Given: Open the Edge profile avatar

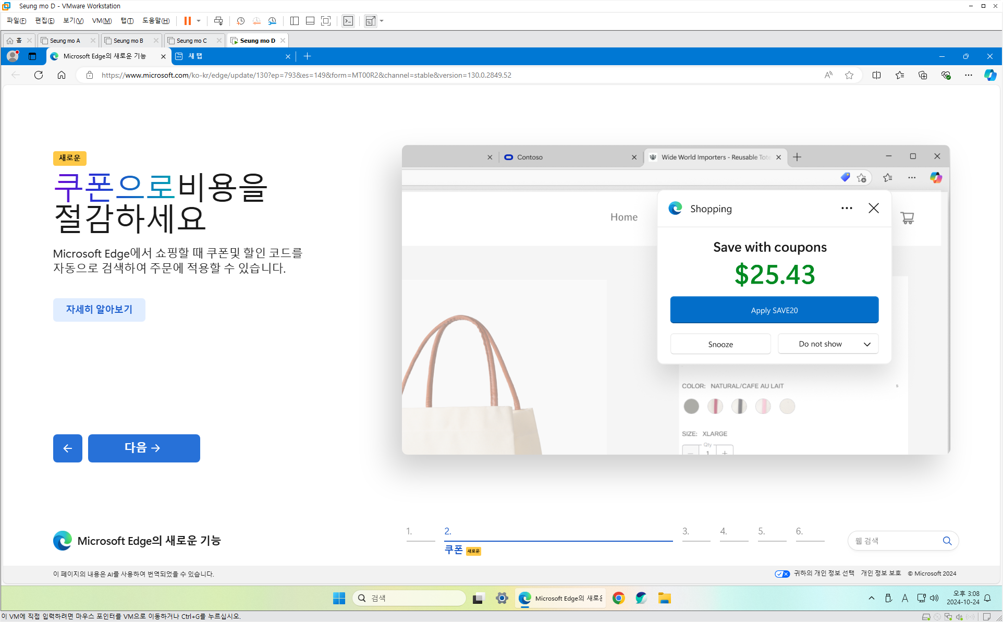Looking at the screenshot, I should 13,56.
